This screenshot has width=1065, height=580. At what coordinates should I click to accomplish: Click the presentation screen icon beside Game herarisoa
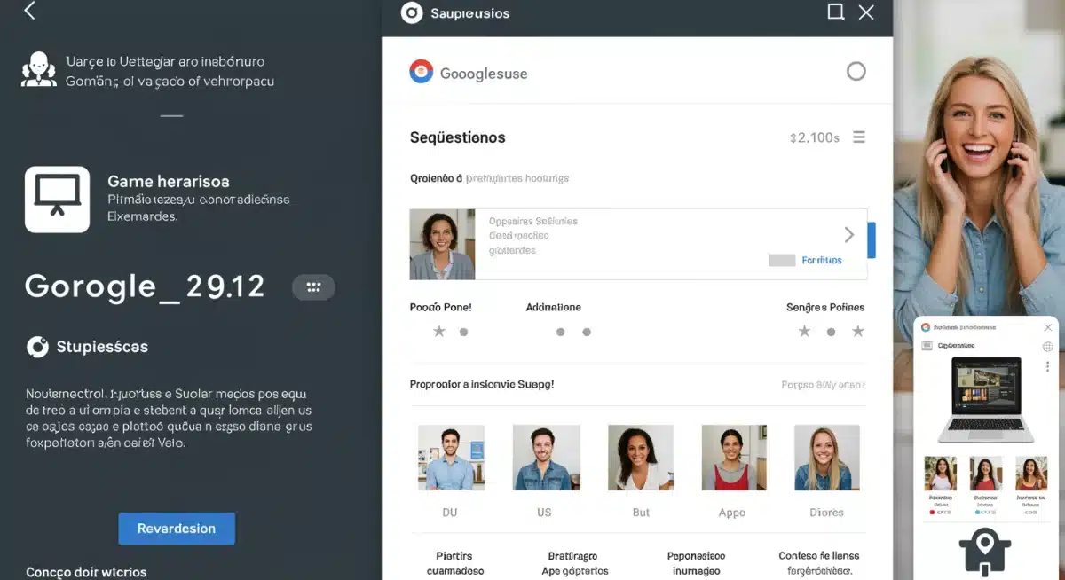[x=57, y=200]
